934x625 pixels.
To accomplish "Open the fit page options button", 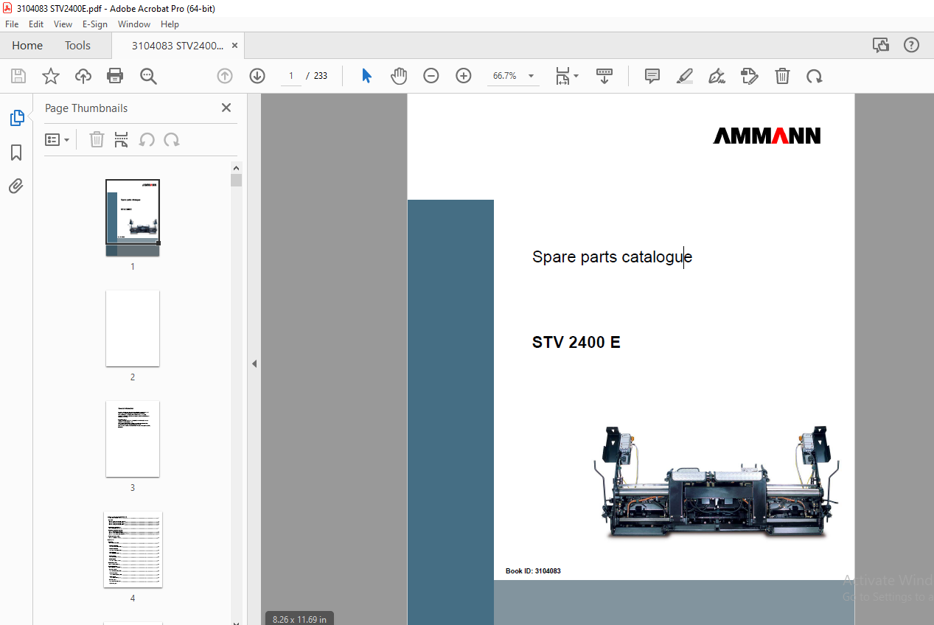I will click(567, 76).
